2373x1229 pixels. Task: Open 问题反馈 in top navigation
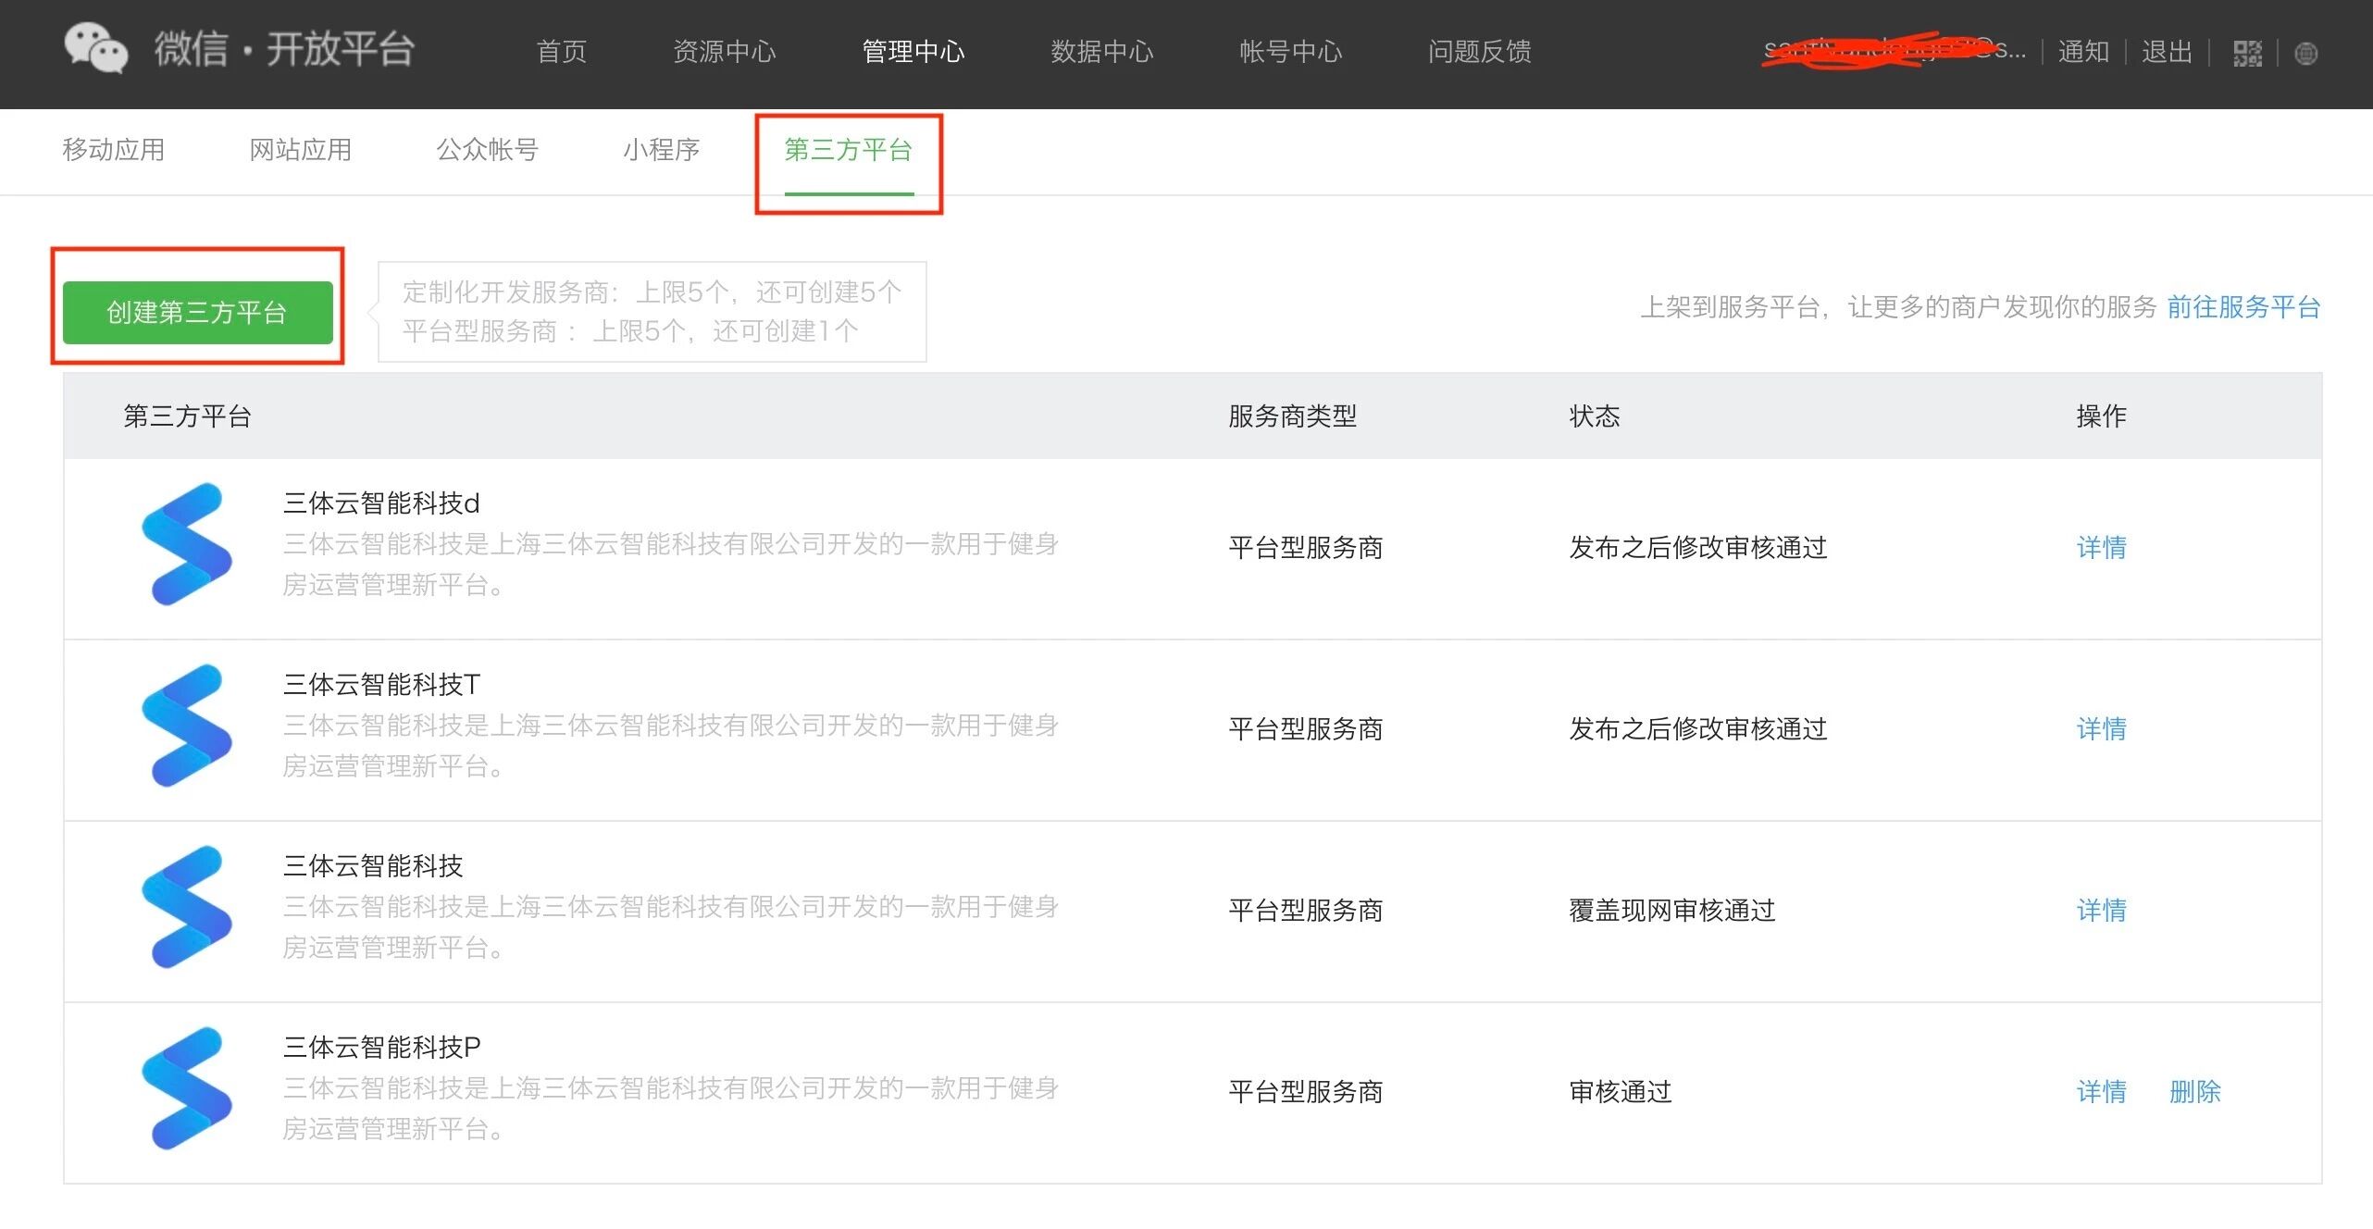pyautogui.click(x=1479, y=52)
